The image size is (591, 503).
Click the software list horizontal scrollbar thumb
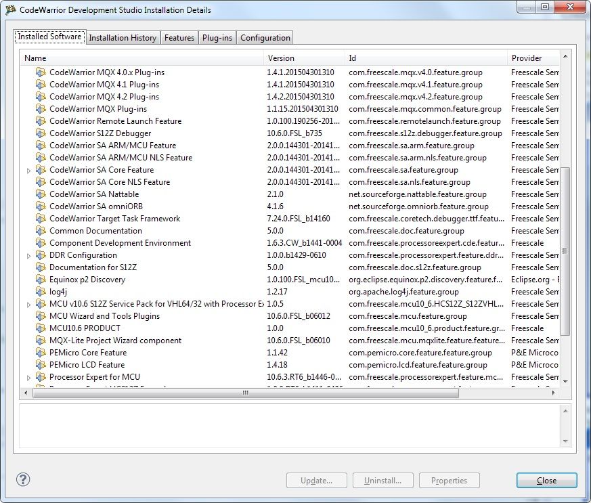coord(245,393)
